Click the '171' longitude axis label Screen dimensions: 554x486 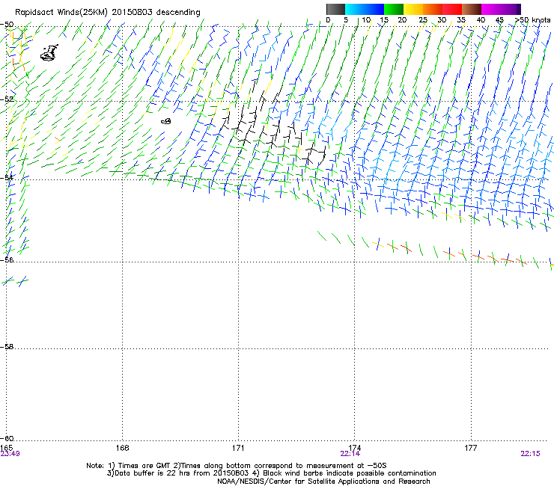click(x=238, y=448)
